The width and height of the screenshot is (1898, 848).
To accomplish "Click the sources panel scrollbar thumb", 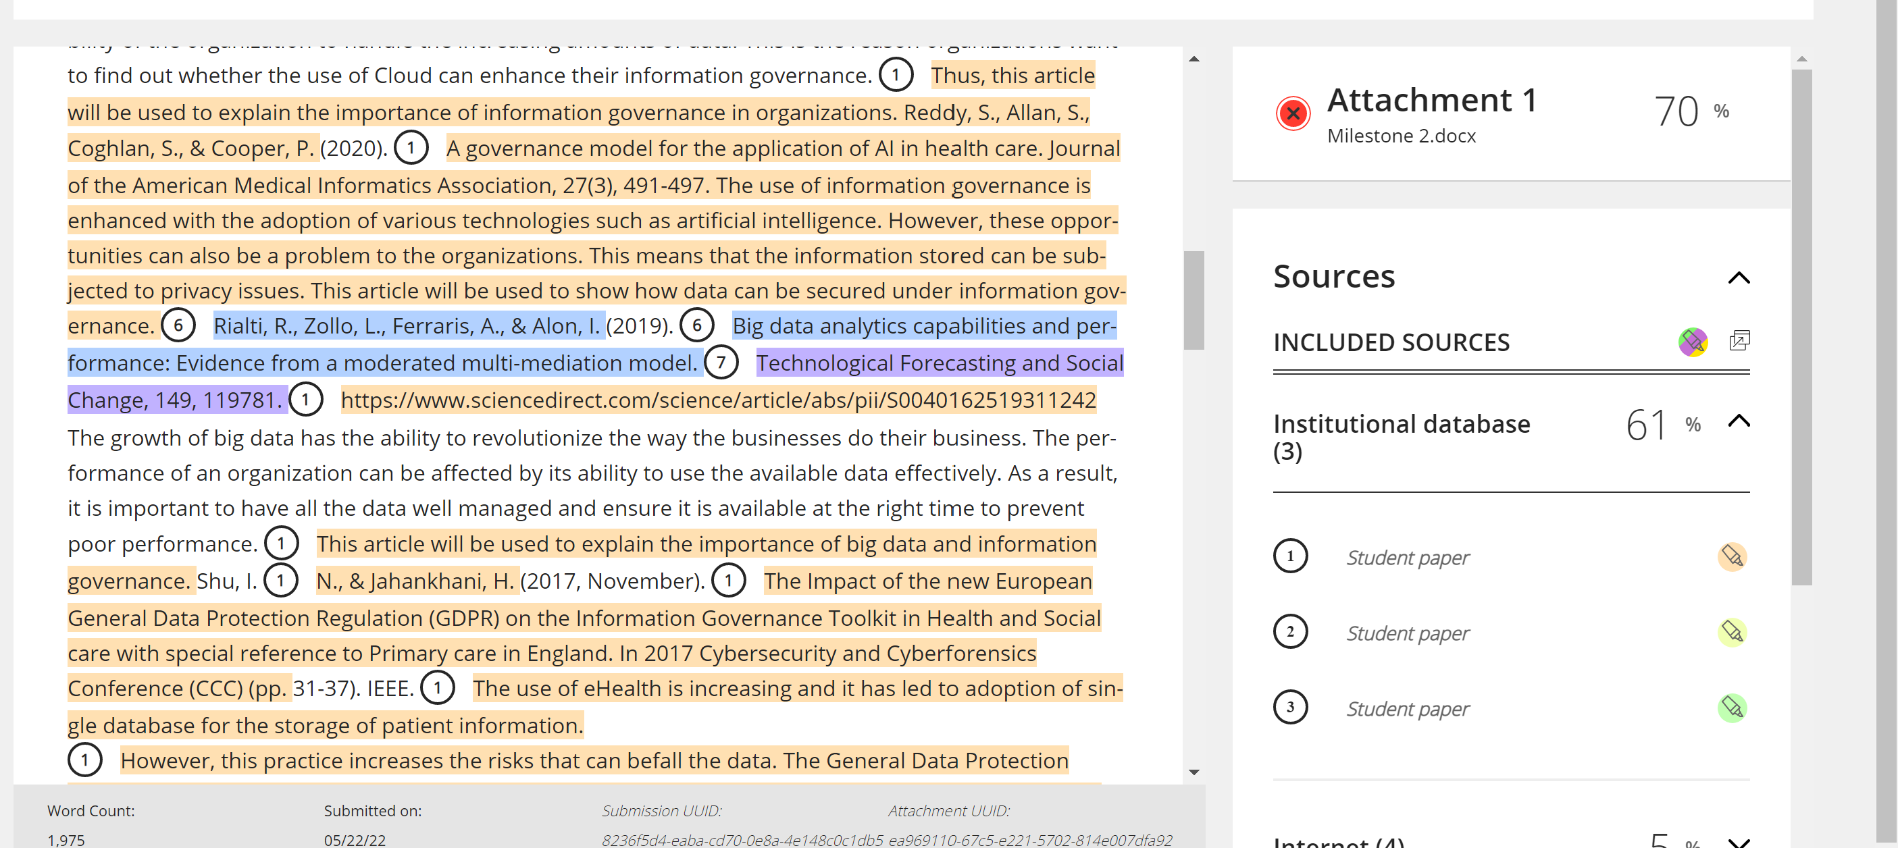I will click(1801, 327).
